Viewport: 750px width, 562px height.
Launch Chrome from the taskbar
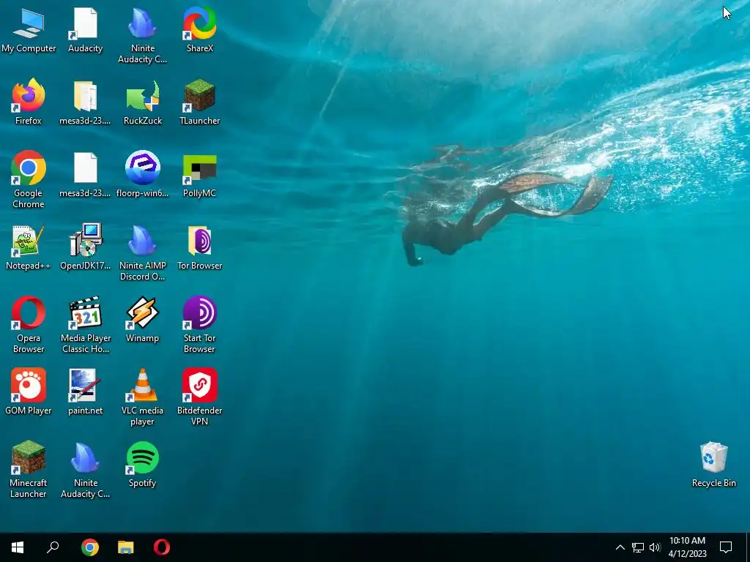(90, 547)
